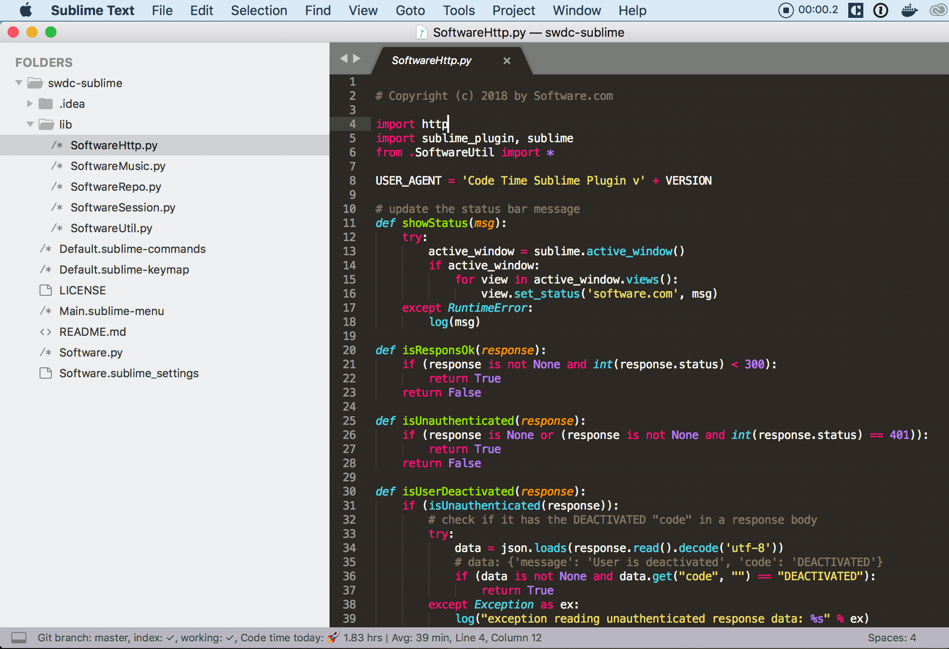The image size is (949, 649).
Task: Collapse the swdc-sublime root folder
Action: point(19,83)
